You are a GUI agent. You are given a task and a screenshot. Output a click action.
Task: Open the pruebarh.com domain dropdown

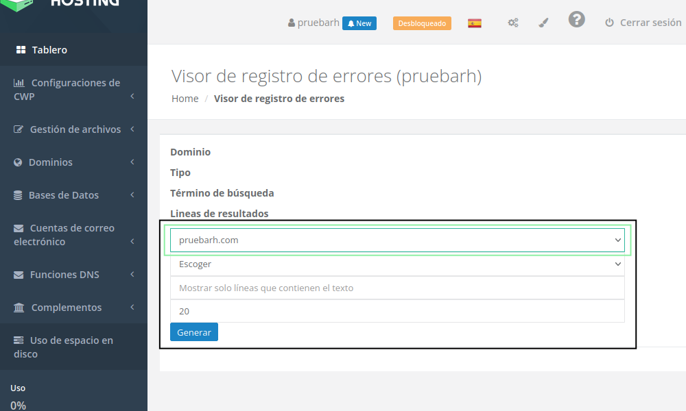click(397, 240)
